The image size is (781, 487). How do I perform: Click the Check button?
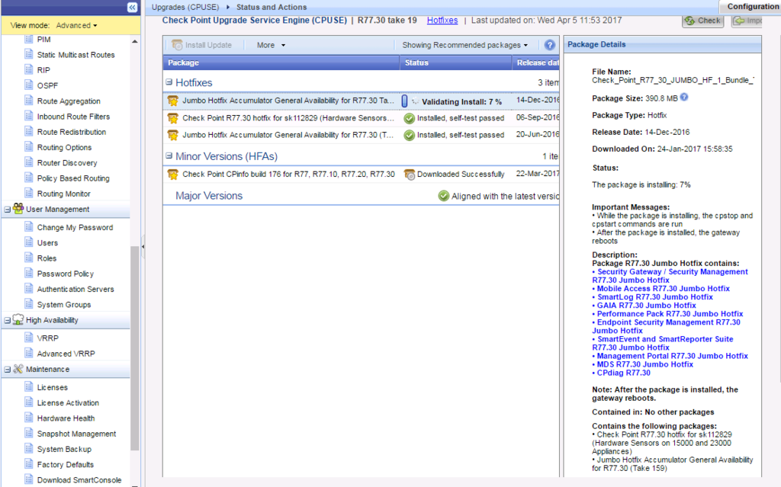(x=702, y=21)
